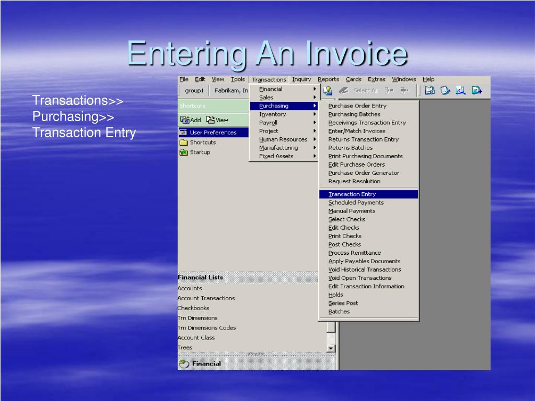Open the Windows menu
This screenshot has width=535, height=401.
click(x=404, y=79)
